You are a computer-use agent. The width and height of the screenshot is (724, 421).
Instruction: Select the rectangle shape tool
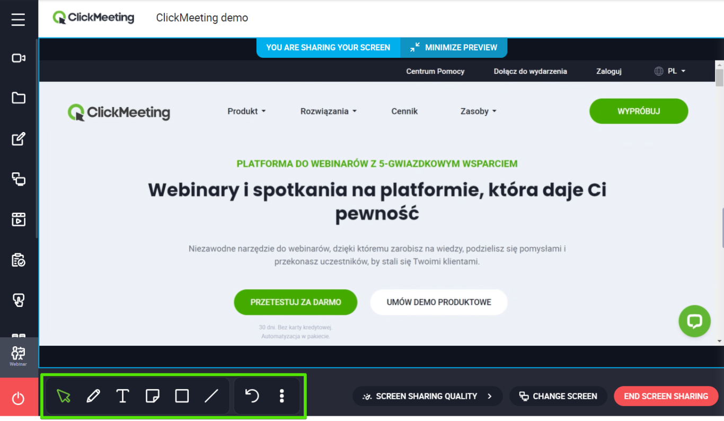point(182,396)
